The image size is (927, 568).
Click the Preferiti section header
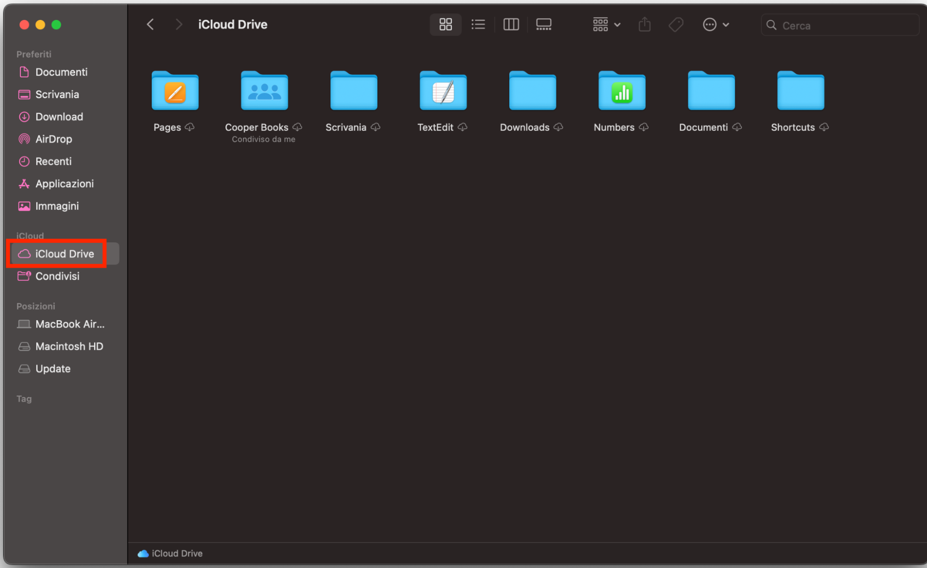tap(34, 54)
